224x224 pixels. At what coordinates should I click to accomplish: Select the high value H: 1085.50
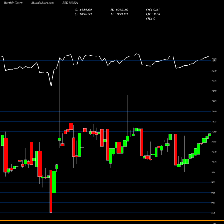coord(119,10)
